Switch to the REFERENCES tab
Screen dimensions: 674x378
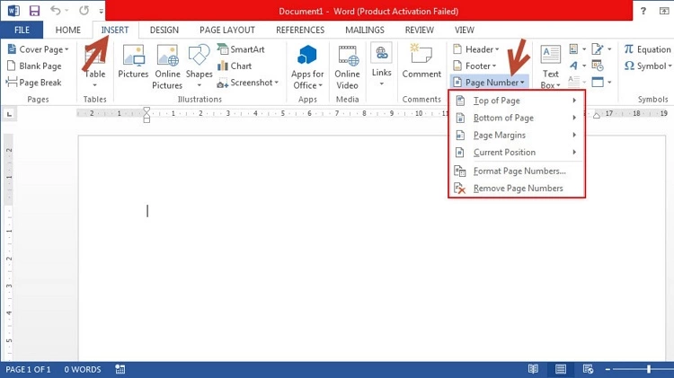pyautogui.click(x=300, y=30)
